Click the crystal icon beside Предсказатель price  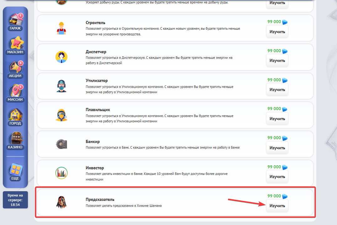[285, 196]
